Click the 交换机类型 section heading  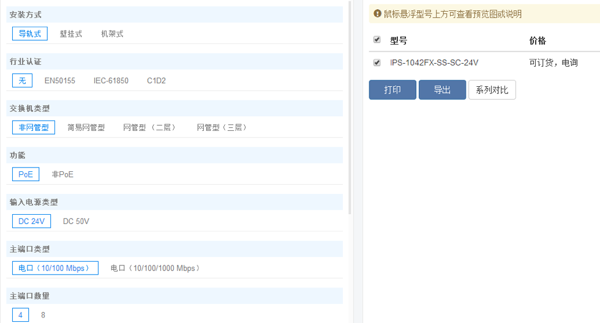[x=29, y=108]
